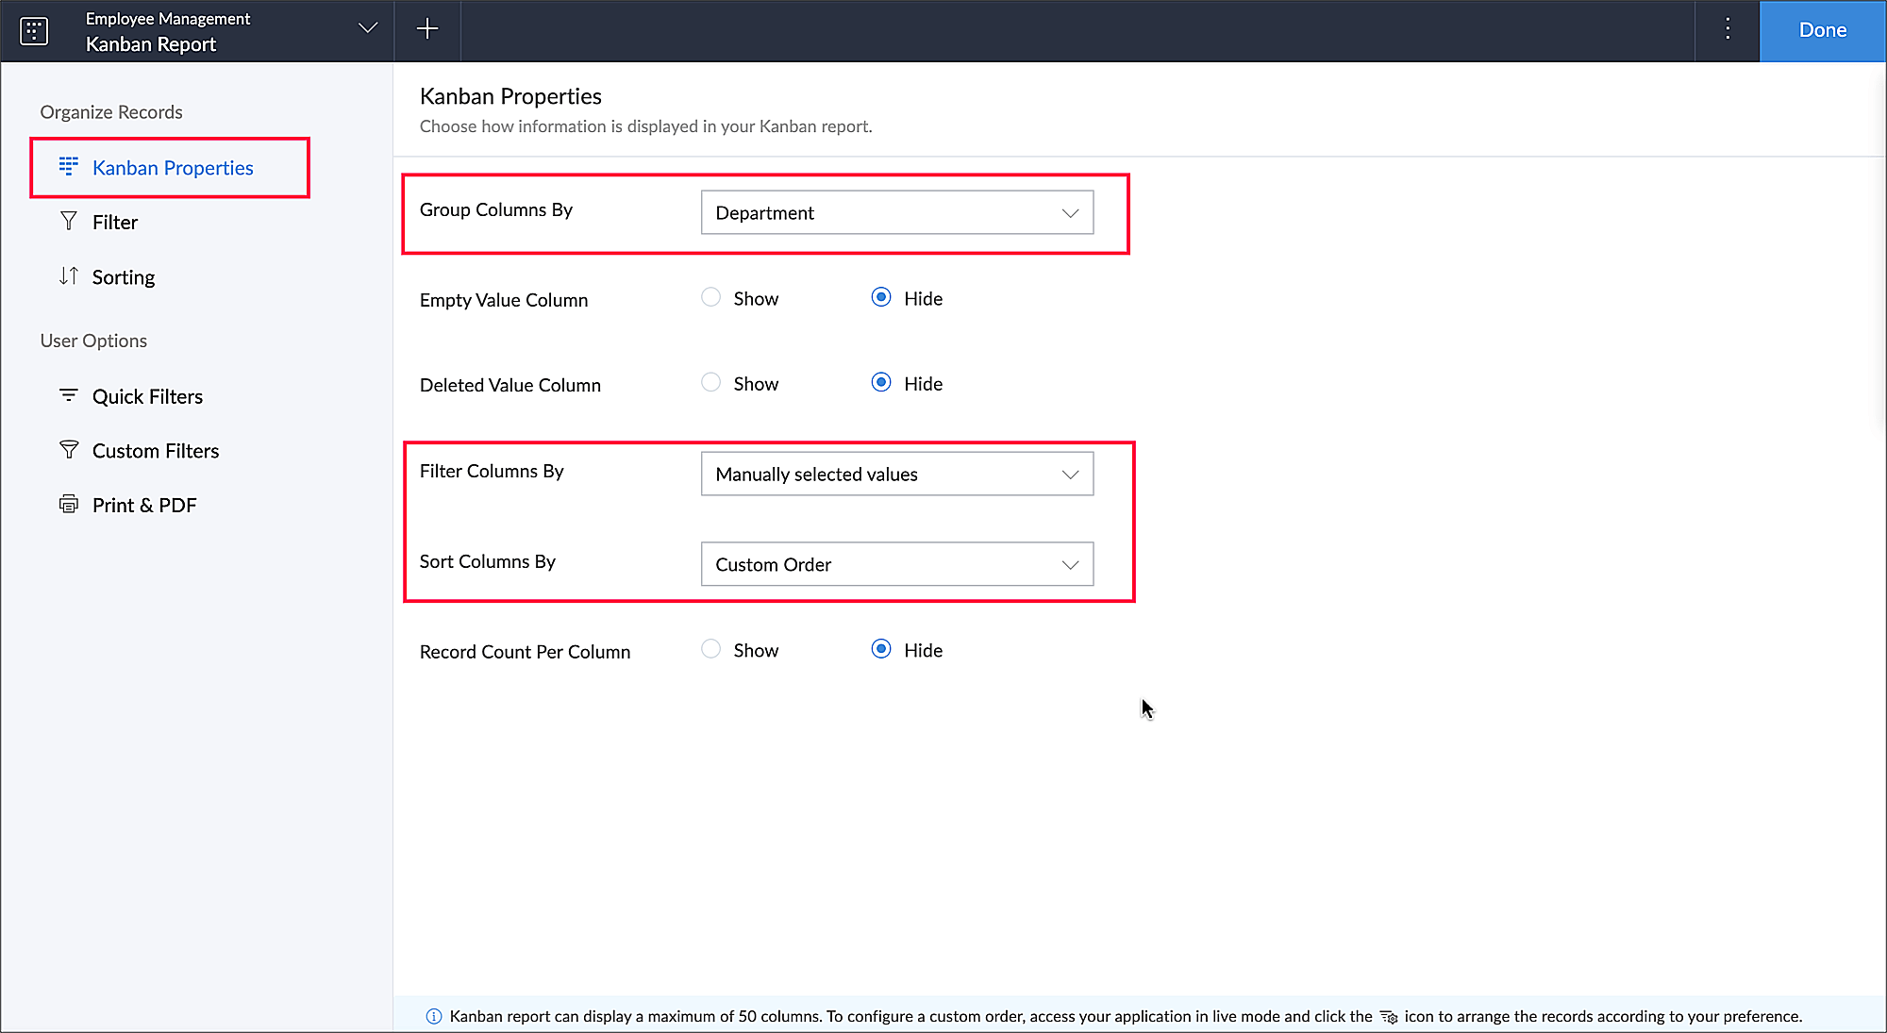This screenshot has width=1887, height=1033.
Task: Open Quick Filters in User Options
Action: (x=147, y=396)
